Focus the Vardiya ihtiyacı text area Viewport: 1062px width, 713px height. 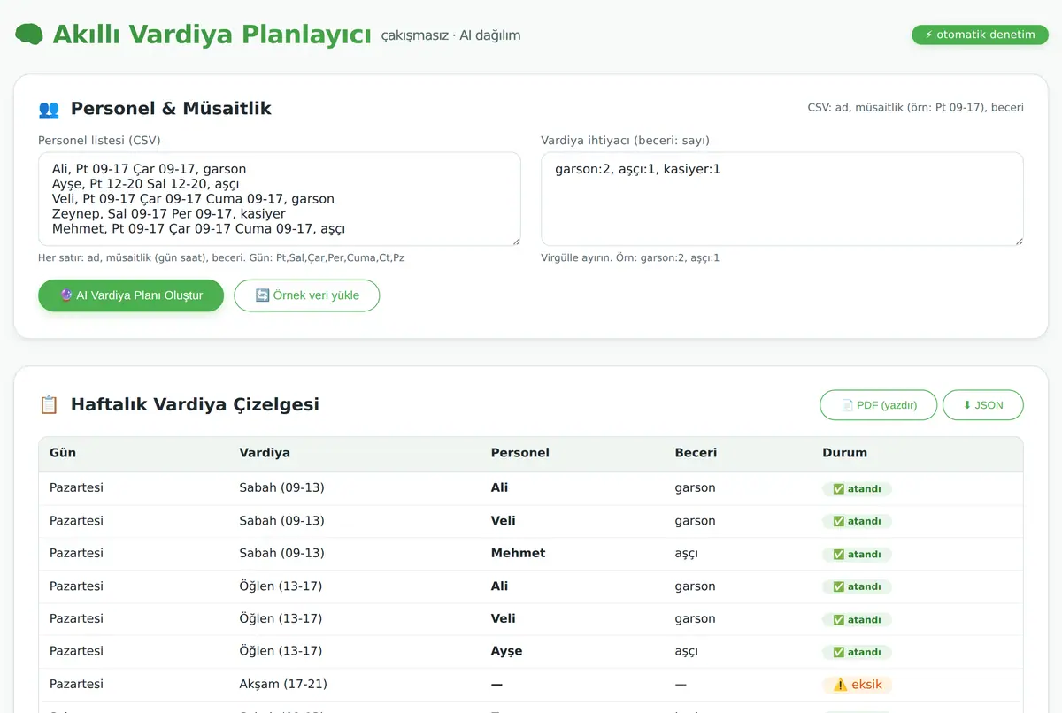[782, 199]
